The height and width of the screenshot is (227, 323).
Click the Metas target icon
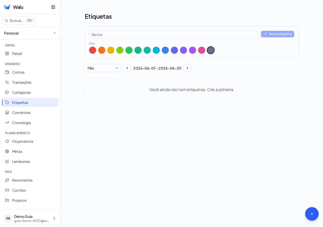pos(7,151)
